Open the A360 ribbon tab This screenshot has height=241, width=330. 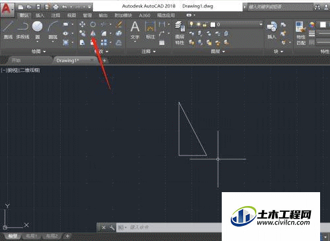[145, 15]
